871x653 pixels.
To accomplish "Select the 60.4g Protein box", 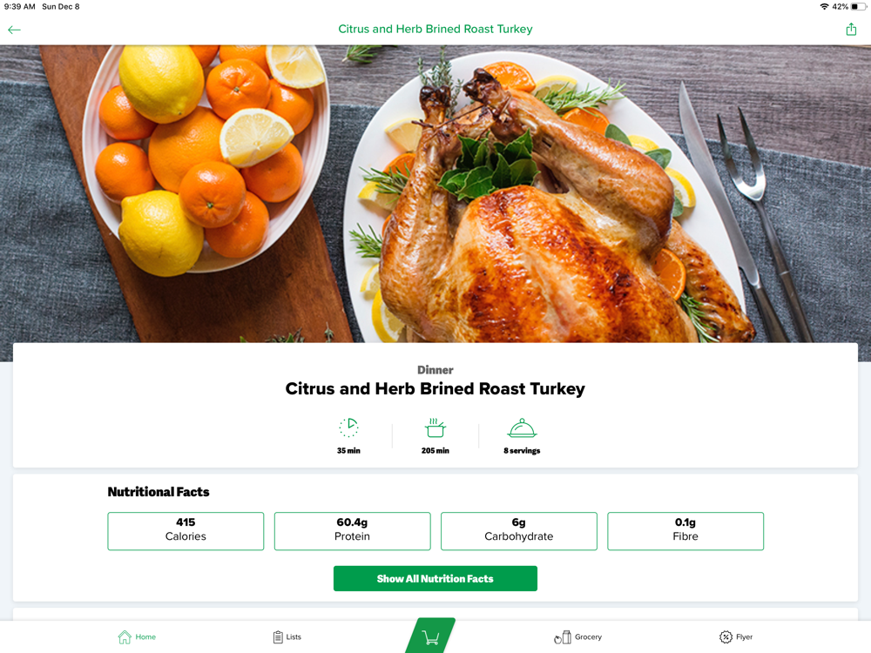I will click(x=352, y=531).
